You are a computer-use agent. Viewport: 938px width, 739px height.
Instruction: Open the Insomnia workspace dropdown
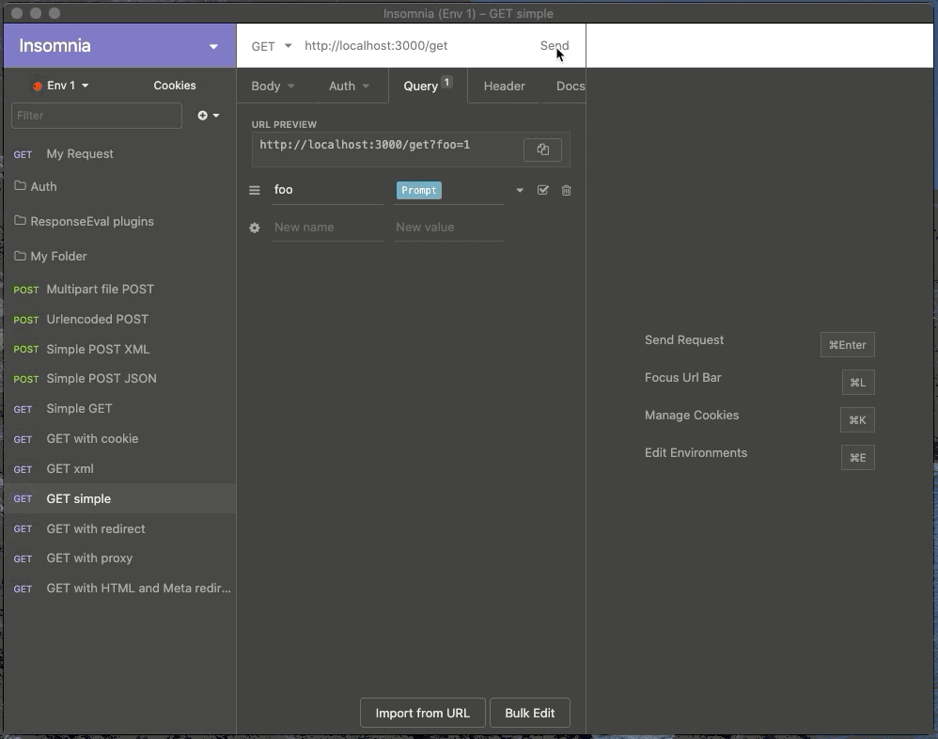pyautogui.click(x=119, y=45)
